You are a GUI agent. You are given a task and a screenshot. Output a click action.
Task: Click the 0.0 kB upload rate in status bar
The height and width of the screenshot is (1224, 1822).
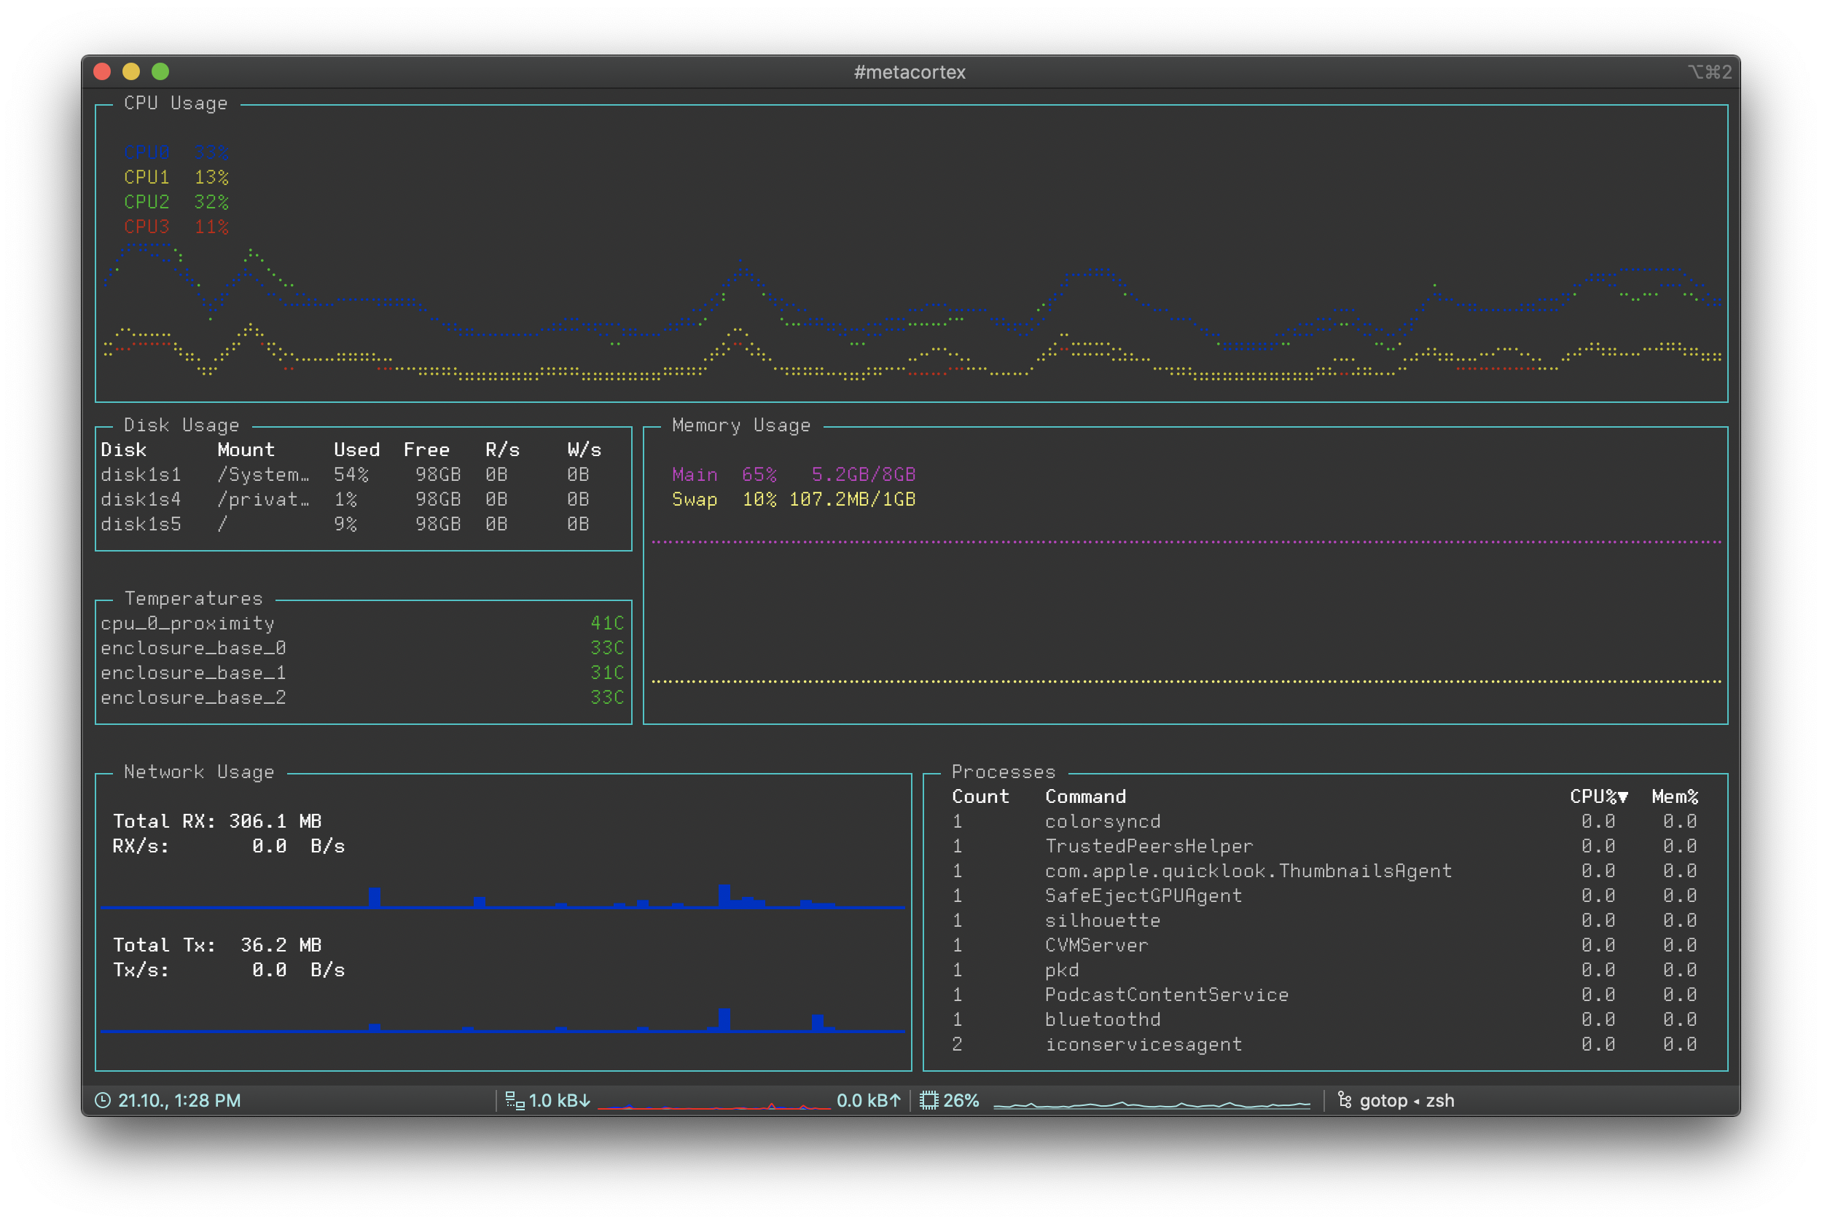point(869,1101)
